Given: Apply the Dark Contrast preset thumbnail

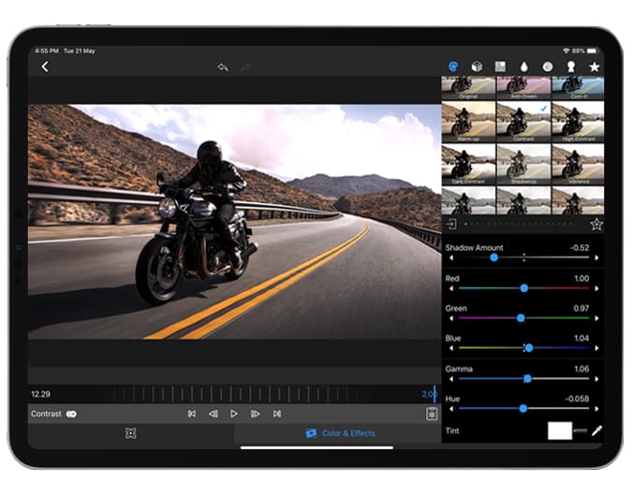Looking at the screenshot, I should [468, 165].
